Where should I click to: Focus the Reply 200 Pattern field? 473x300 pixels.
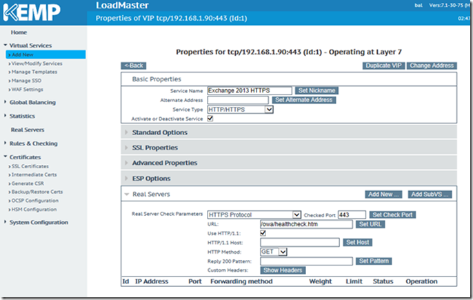coord(306,261)
